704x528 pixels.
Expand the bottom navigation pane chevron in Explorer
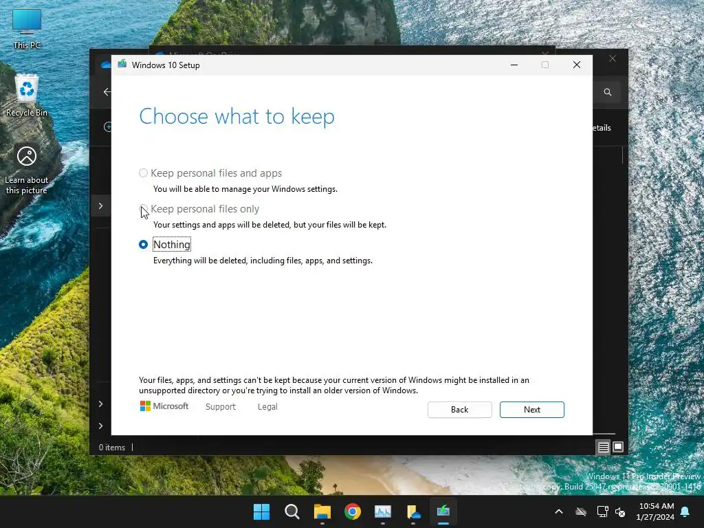click(x=100, y=426)
